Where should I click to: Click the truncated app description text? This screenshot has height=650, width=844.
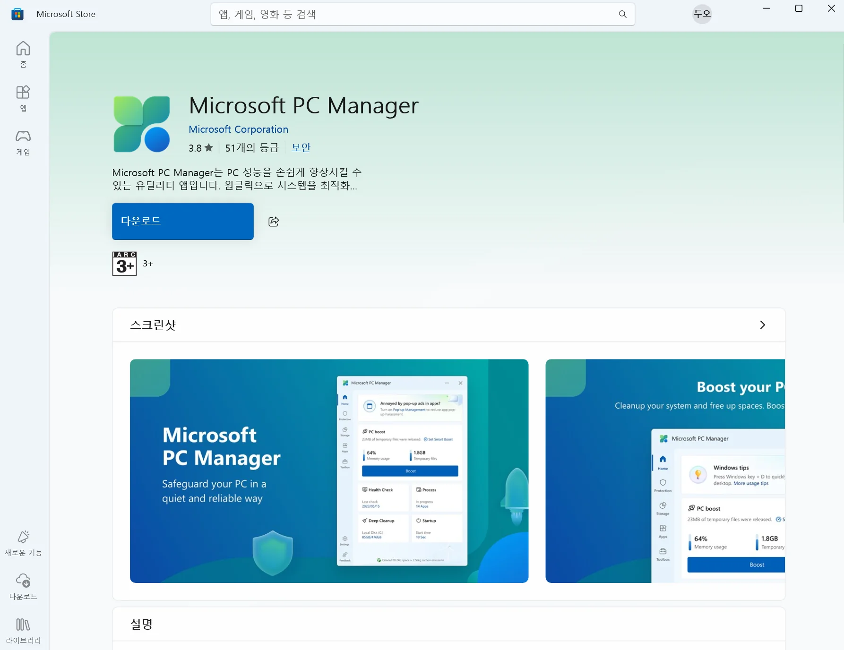(237, 179)
